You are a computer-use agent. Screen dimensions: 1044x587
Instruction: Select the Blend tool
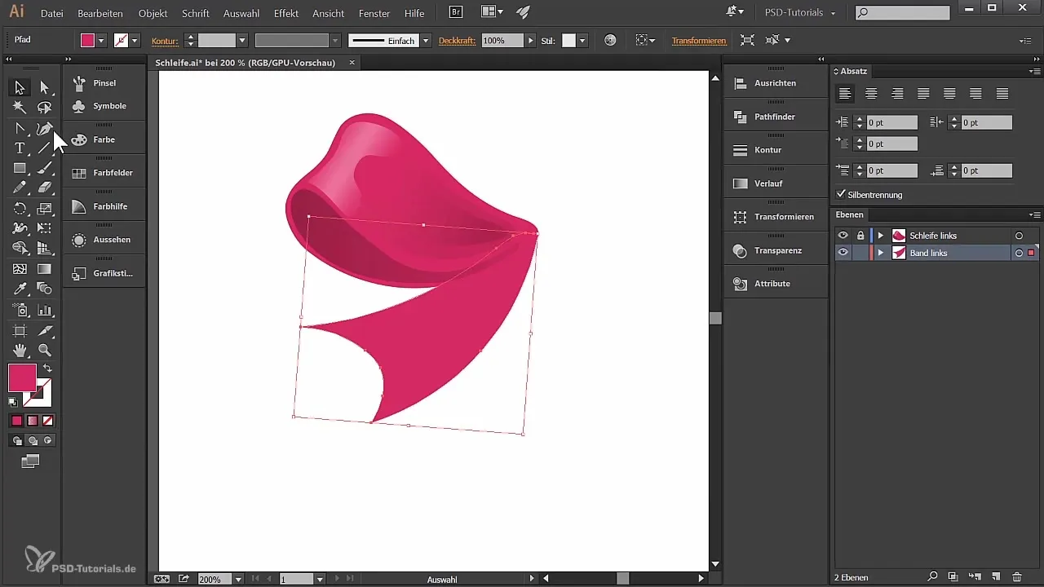coord(45,289)
